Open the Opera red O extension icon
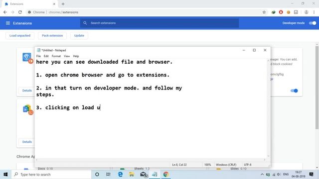 tap(281, 12)
